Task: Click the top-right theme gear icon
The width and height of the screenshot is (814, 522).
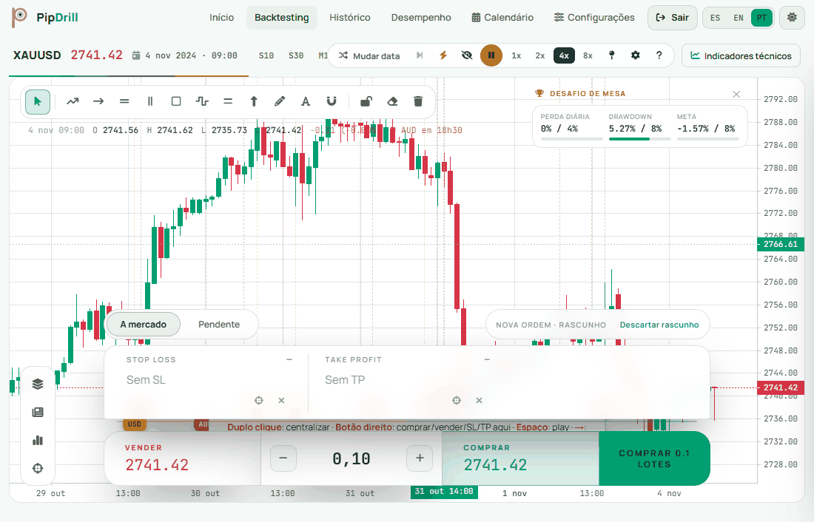Action: click(792, 18)
